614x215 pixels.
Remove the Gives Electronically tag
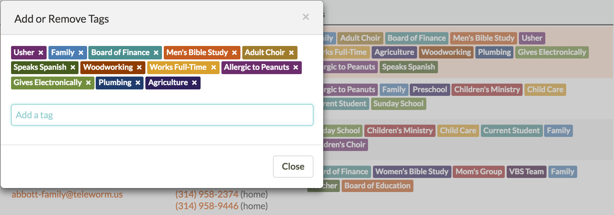point(88,83)
